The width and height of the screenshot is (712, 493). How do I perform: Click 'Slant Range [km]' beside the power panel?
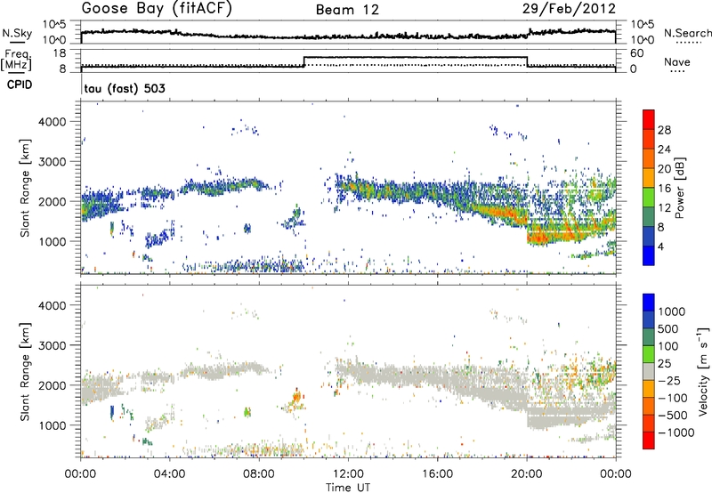click(x=25, y=188)
